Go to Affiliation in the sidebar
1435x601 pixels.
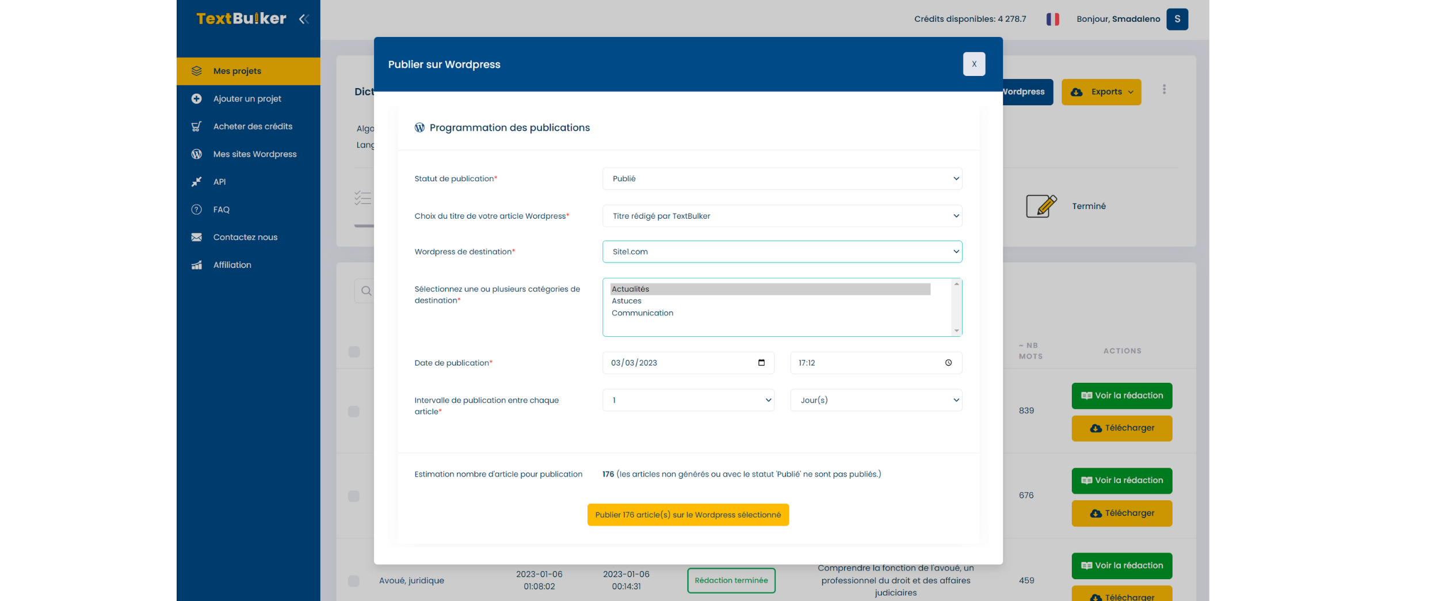pos(231,264)
